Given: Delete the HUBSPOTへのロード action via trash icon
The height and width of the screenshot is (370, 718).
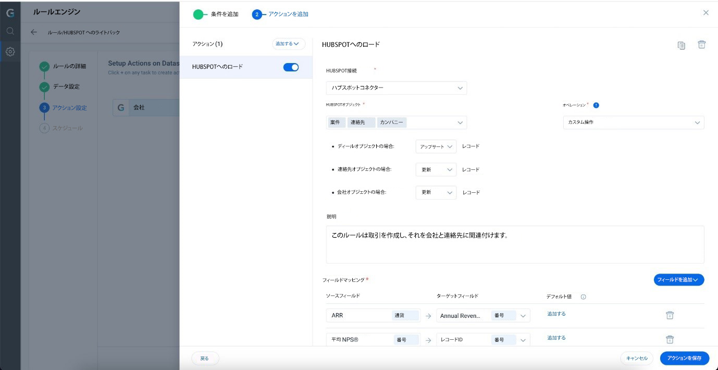Looking at the screenshot, I should [x=702, y=45].
